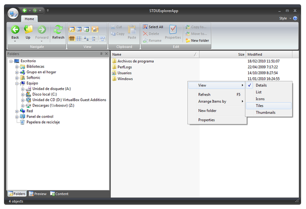Switch to Thumbnails view using ribbon icon
The image size is (306, 209).
pos(102,38)
